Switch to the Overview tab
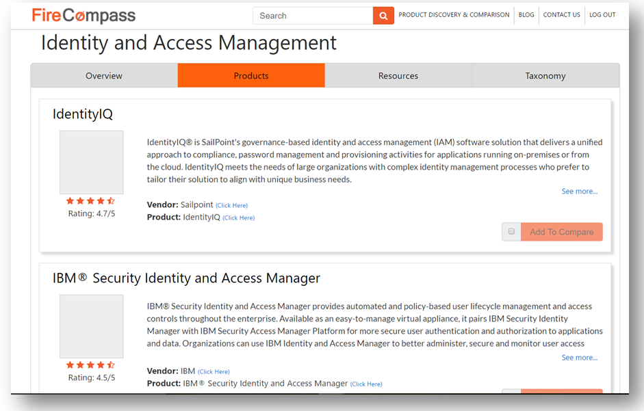The width and height of the screenshot is (644, 411). tap(104, 75)
